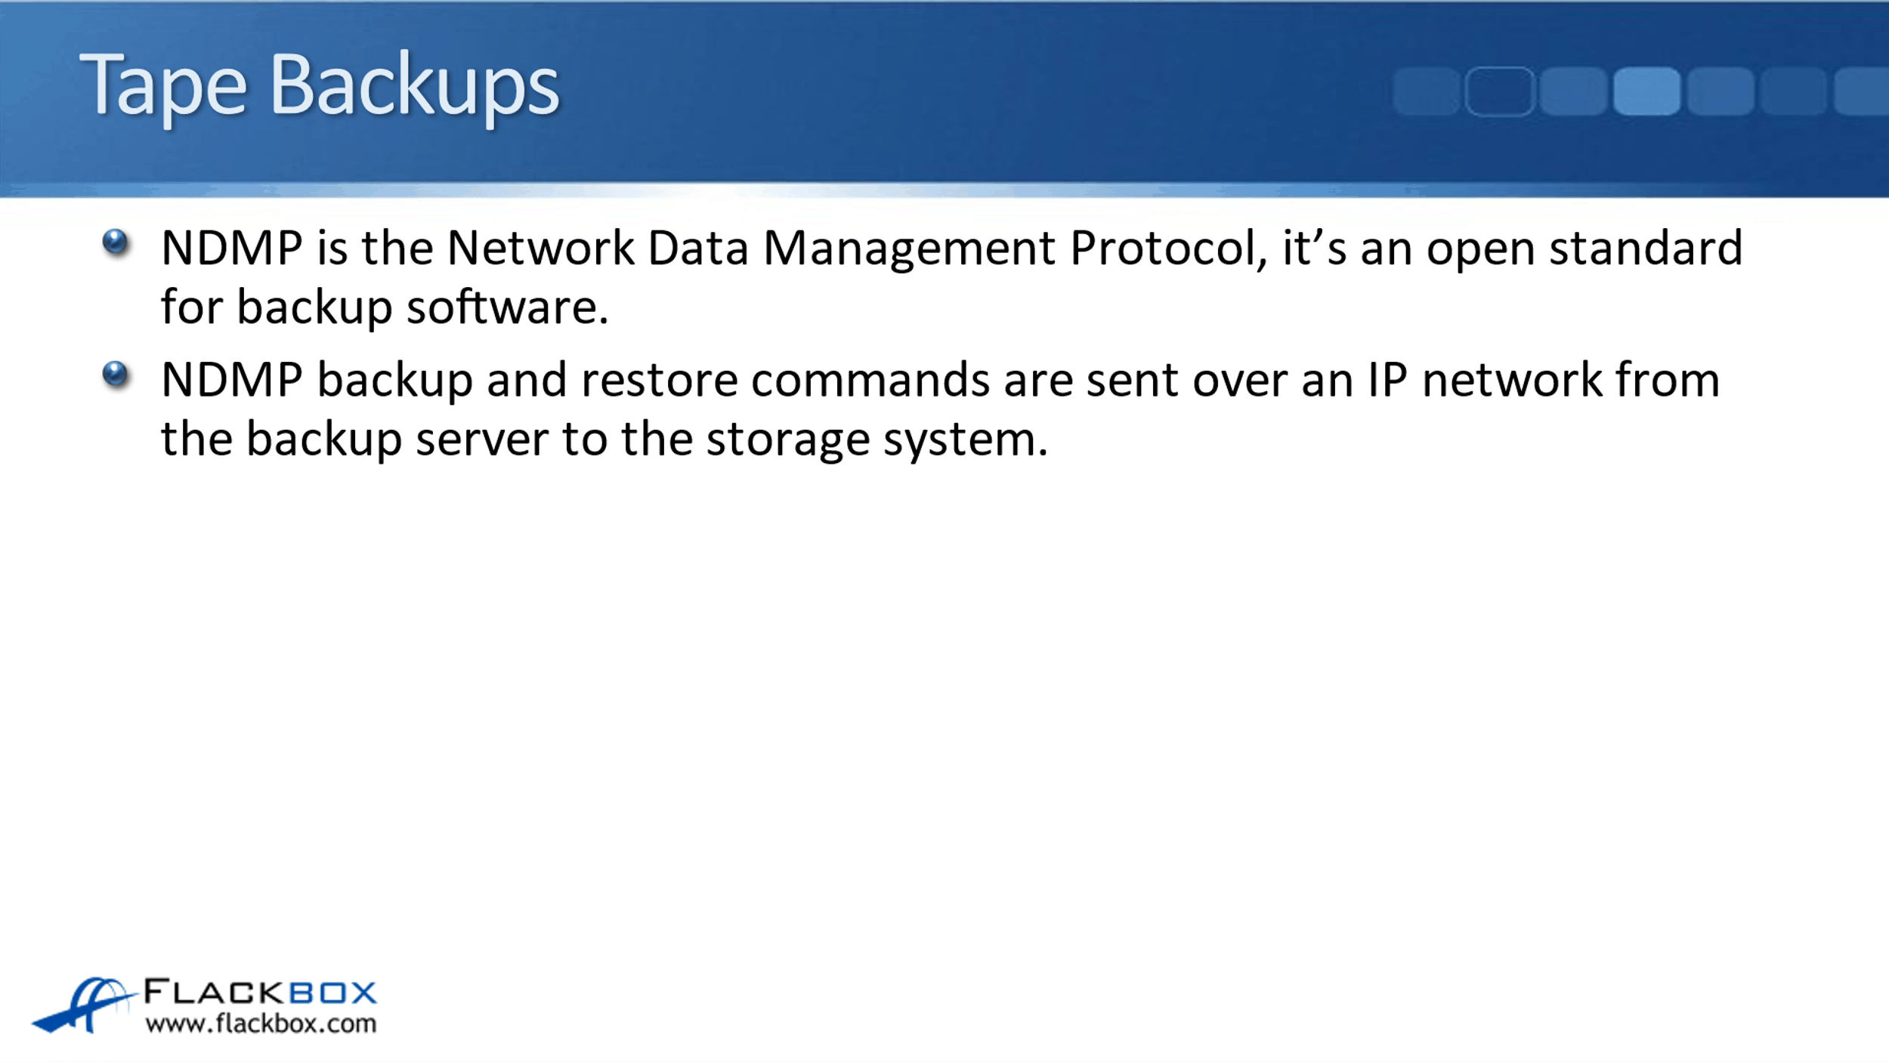Image resolution: width=1889 pixels, height=1062 pixels.
Task: Click the words "storage system." on last line
Action: pos(877,438)
